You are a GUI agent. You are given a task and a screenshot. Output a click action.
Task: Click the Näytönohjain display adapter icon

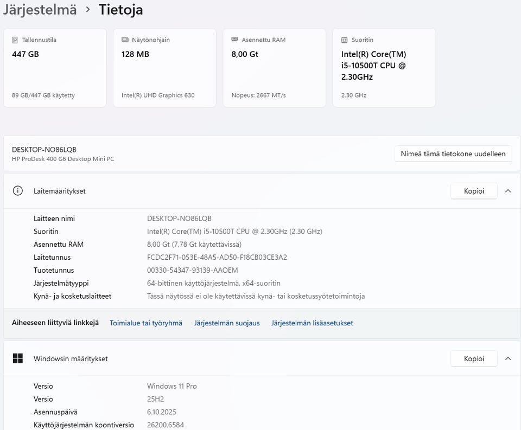coord(125,40)
